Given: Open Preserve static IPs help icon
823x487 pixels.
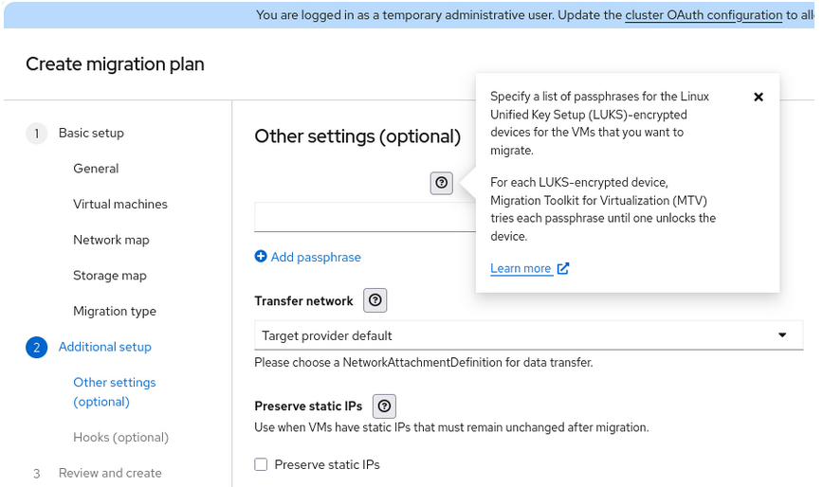Looking at the screenshot, I should [384, 406].
